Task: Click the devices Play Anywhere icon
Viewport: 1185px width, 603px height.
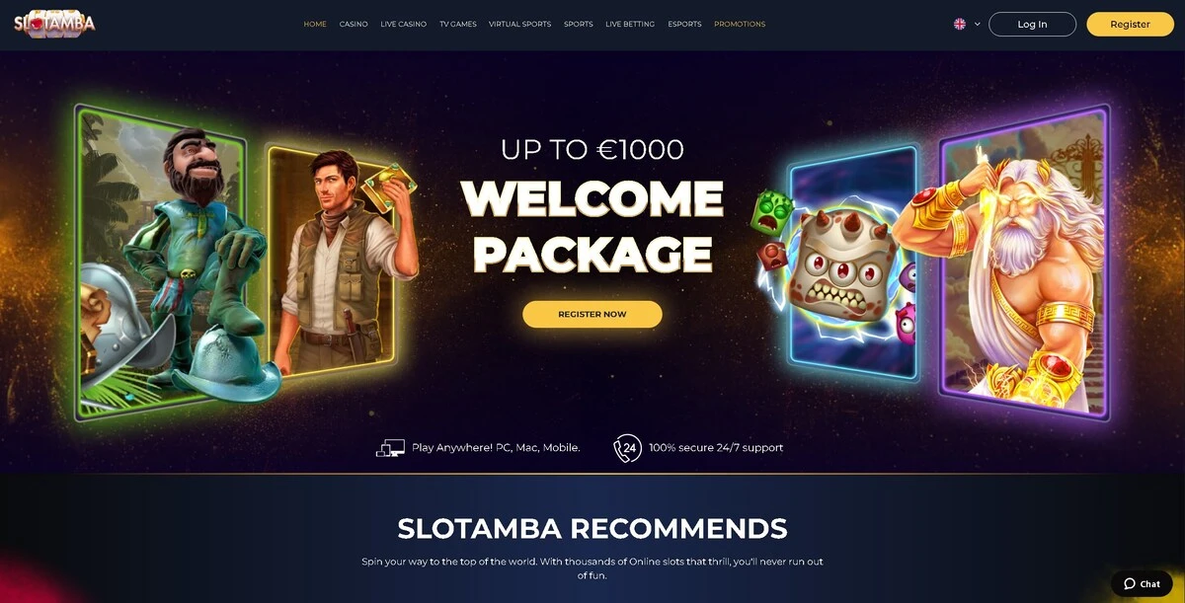Action: [390, 448]
